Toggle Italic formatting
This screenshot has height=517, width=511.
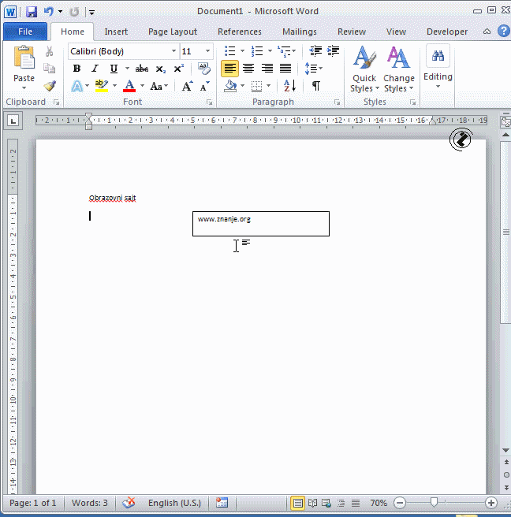pyautogui.click(x=95, y=69)
